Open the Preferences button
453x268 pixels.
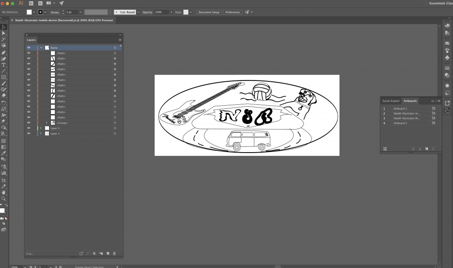233,12
